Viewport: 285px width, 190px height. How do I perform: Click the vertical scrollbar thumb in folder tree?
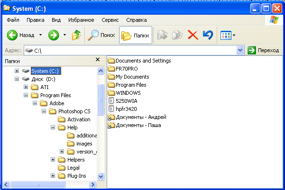click(101, 100)
